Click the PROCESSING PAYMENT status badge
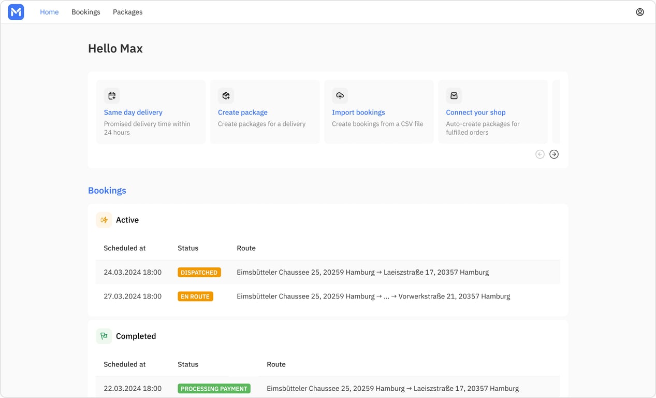 [214, 388]
